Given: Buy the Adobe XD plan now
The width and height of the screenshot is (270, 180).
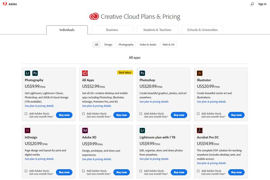Looking at the screenshot, I should click(x=121, y=172).
